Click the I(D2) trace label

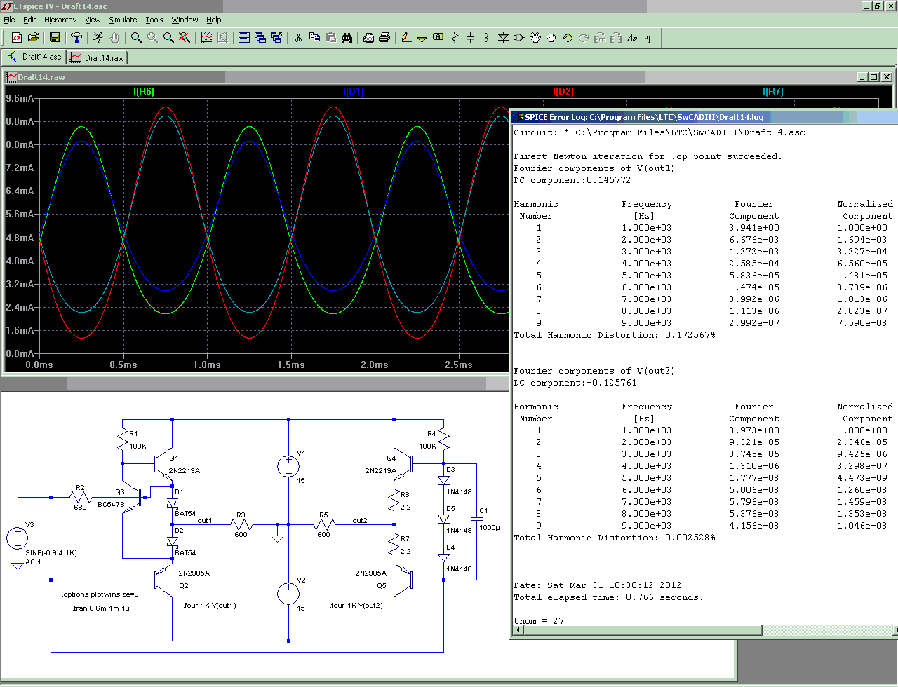tap(563, 92)
